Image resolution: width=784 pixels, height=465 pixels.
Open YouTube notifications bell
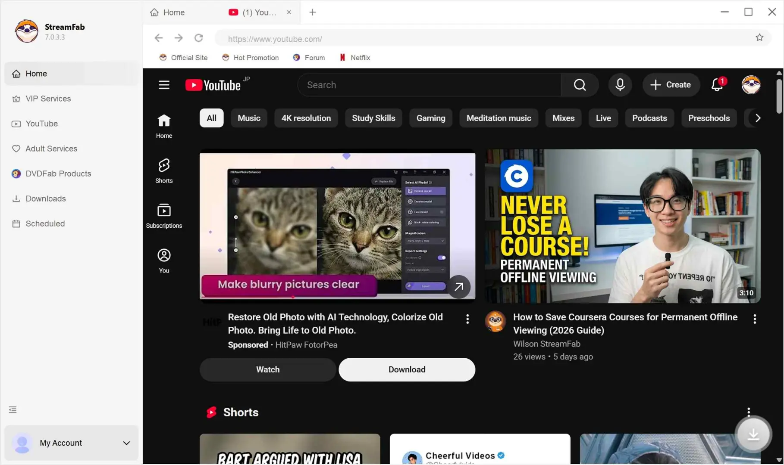(717, 85)
